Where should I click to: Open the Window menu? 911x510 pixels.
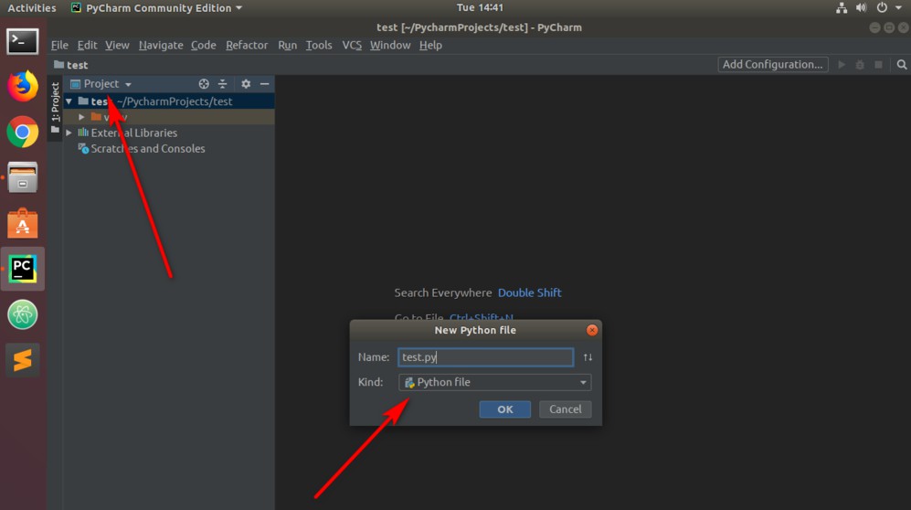390,45
